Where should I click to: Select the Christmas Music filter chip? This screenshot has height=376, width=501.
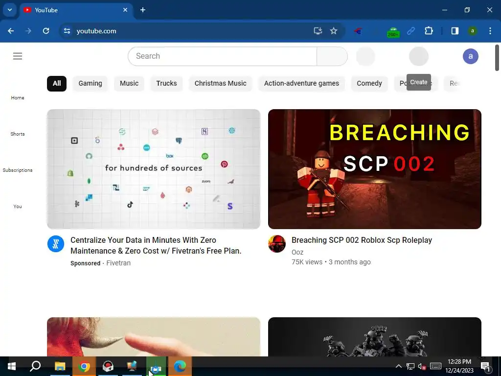coord(221,83)
